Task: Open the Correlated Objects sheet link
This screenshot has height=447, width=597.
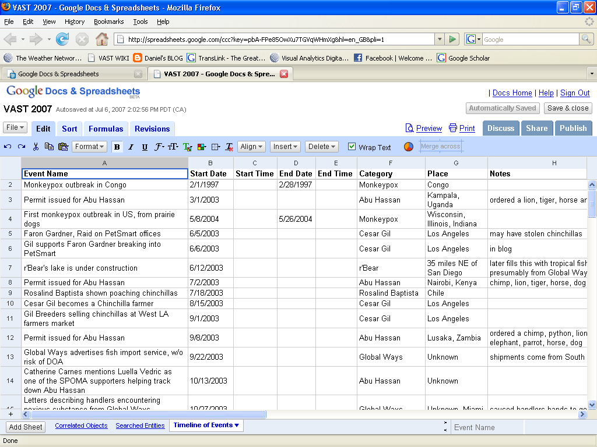Action: 81,425
